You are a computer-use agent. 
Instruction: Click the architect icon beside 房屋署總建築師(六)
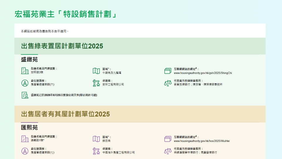[25, 83]
